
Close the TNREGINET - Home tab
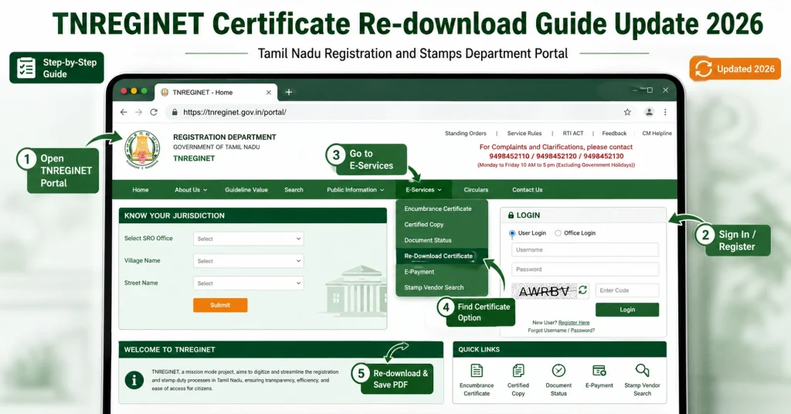pos(268,92)
